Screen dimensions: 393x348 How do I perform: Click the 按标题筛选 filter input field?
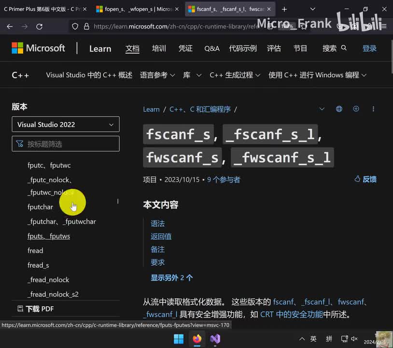pyautogui.click(x=66, y=144)
